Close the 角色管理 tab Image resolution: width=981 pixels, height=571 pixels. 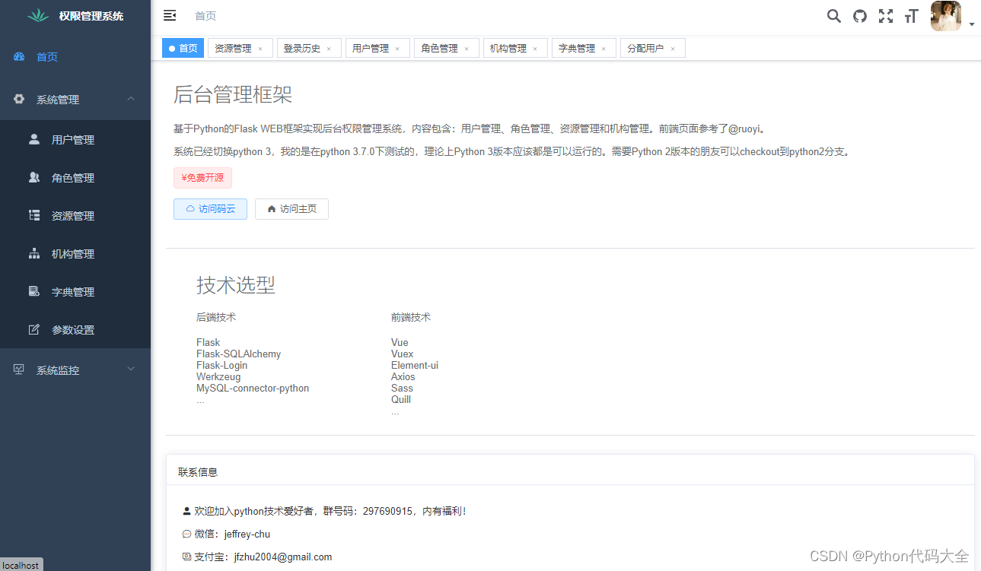pos(467,49)
